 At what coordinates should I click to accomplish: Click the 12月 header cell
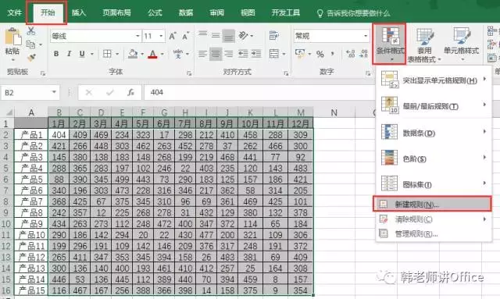click(x=300, y=123)
